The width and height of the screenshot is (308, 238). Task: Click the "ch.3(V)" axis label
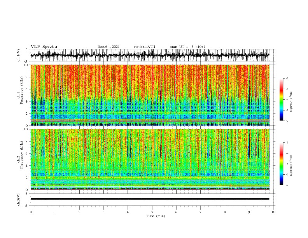pyautogui.click(x=19, y=199)
